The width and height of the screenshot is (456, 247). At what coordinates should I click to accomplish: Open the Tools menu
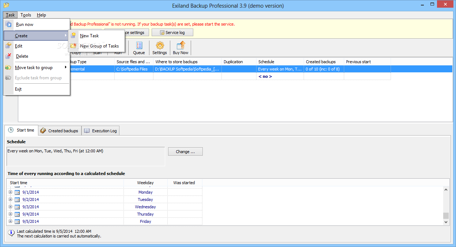point(26,15)
